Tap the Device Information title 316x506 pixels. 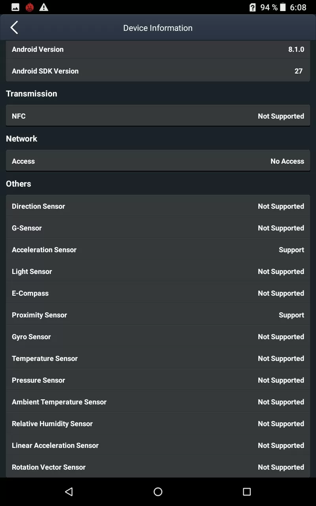coord(158,28)
